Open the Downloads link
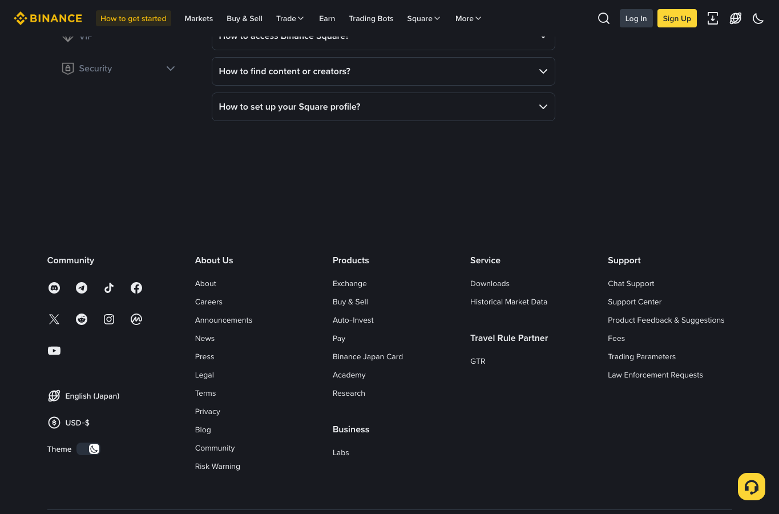779x514 pixels. pos(490,283)
